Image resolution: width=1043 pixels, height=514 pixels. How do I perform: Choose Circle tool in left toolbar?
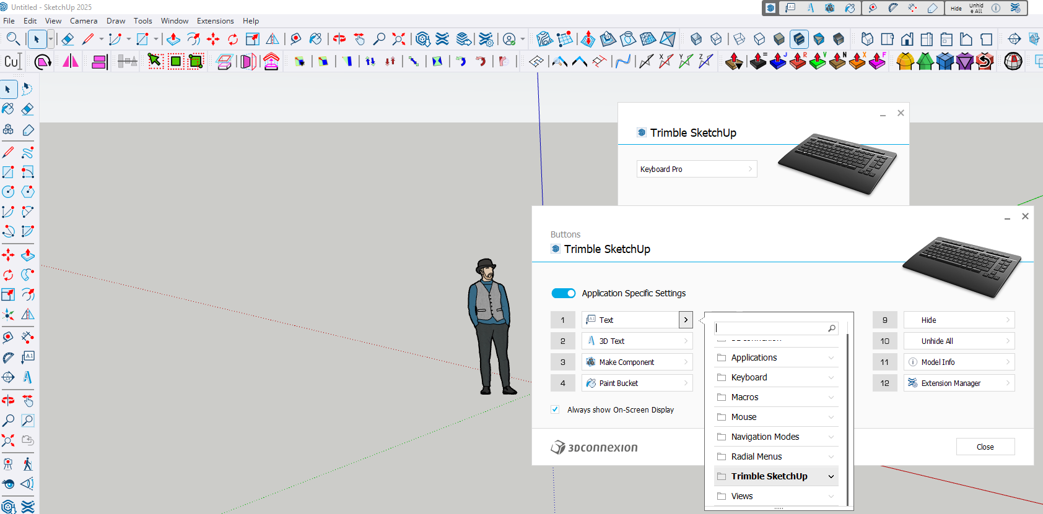(8, 192)
